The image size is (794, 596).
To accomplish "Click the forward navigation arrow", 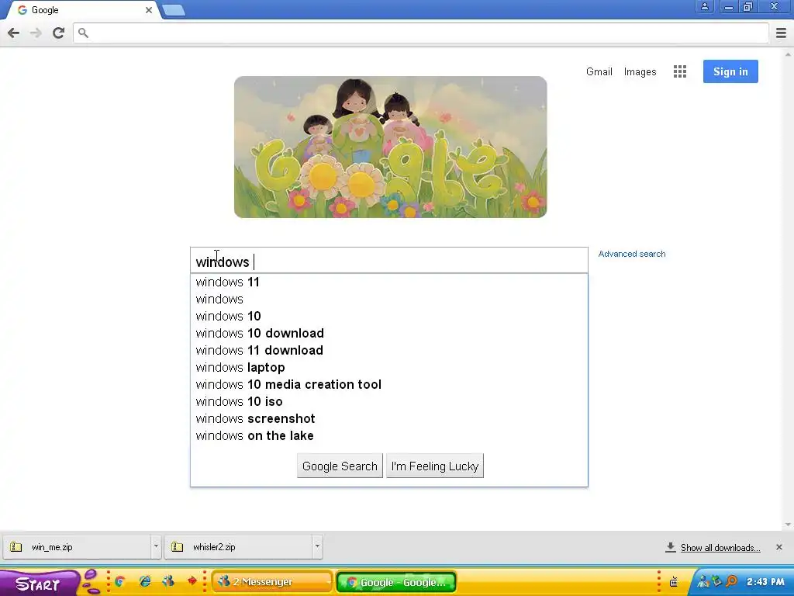I will coord(36,33).
